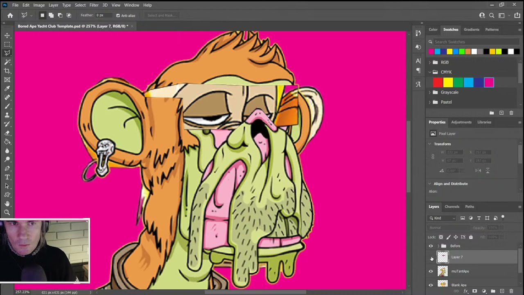Viewport: 524px width, 295px height.
Task: Delete swatch with Swatches trash icon
Action: point(511,113)
